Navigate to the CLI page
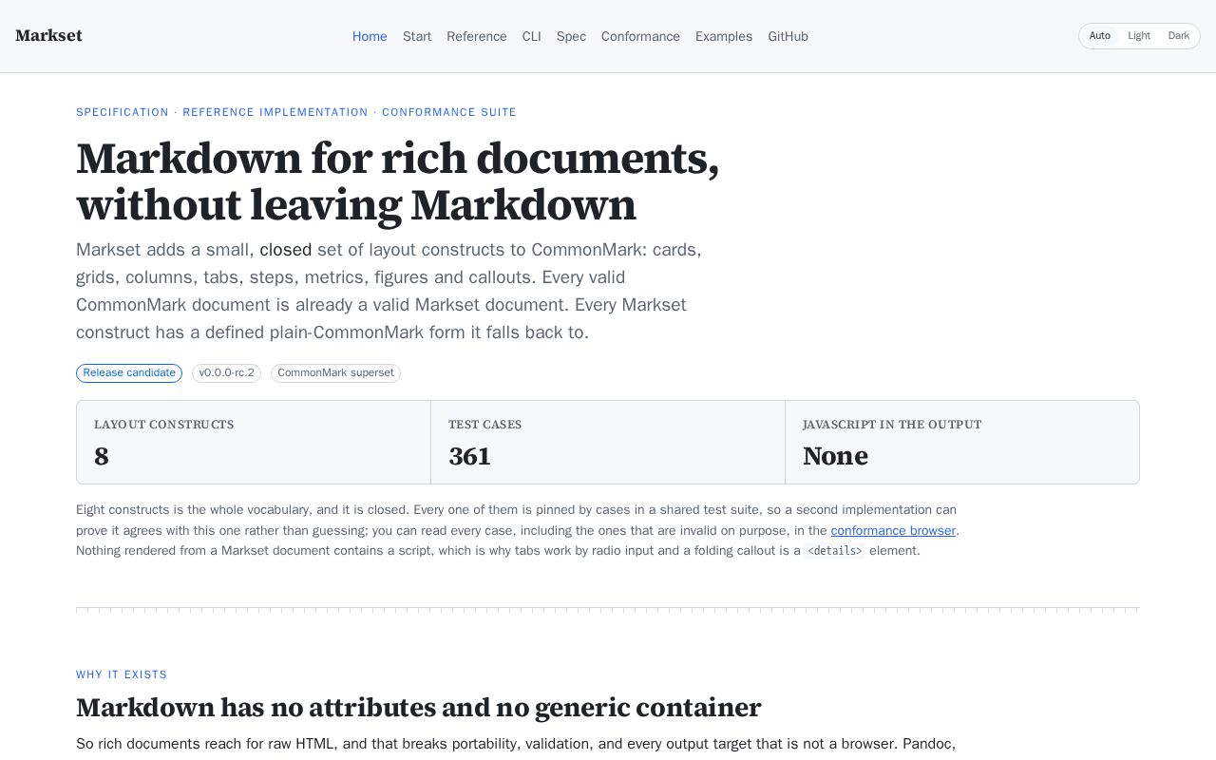The height and width of the screenshot is (760, 1216). [x=532, y=36]
